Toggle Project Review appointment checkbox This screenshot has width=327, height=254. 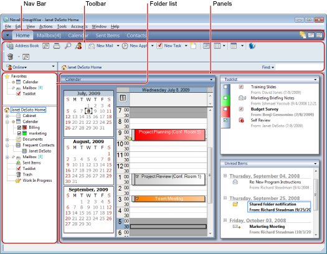(x=138, y=176)
